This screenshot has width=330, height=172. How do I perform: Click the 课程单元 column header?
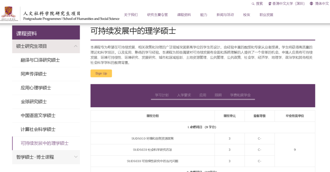229,116
